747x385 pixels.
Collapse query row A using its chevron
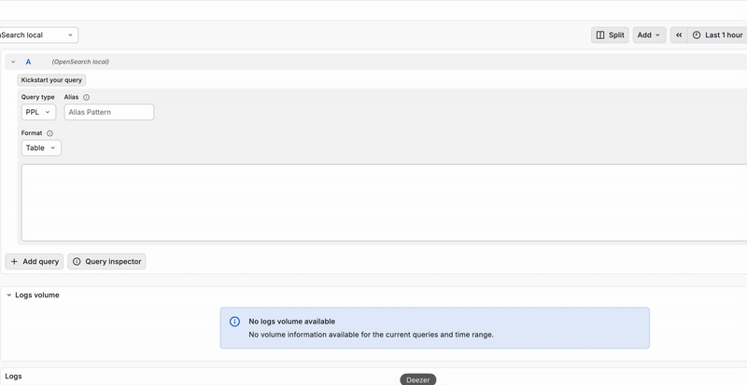point(13,62)
